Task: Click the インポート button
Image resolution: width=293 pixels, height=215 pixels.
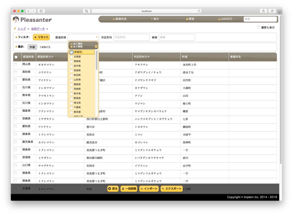Action: (149, 189)
